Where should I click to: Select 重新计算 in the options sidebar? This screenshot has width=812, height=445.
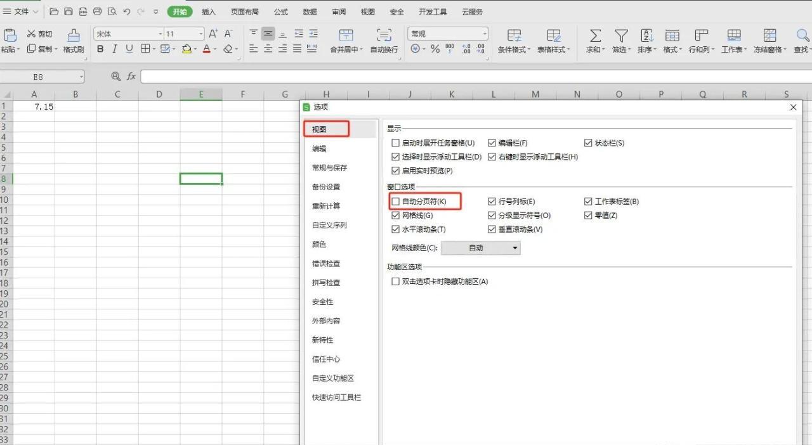point(326,205)
